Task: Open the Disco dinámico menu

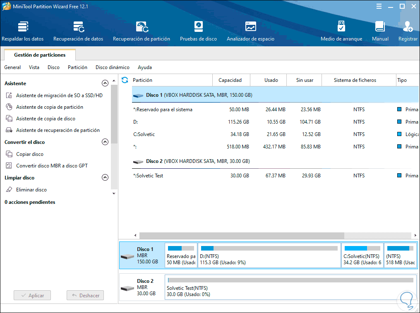Action: click(x=112, y=67)
